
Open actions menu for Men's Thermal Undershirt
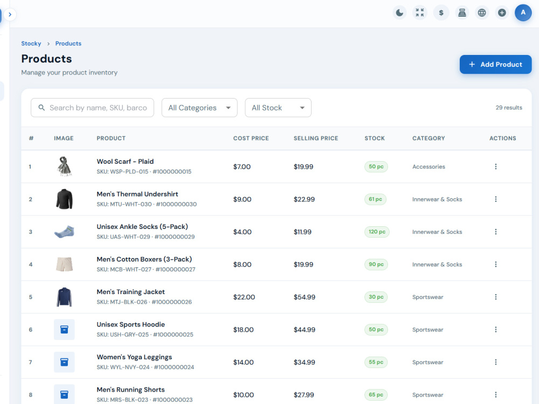click(x=496, y=199)
